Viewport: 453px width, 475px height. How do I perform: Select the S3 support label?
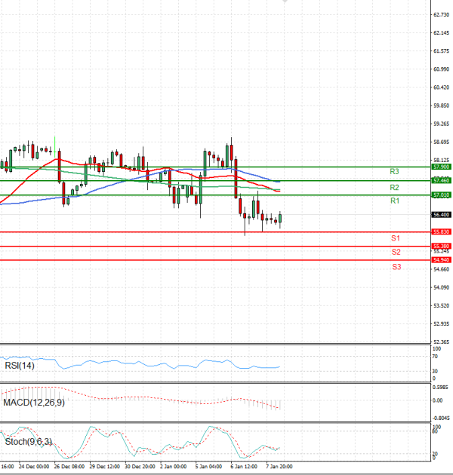coord(396,267)
